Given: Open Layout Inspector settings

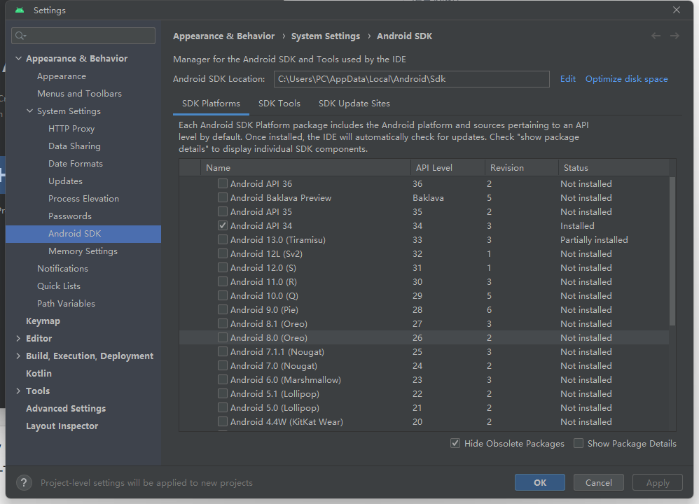Looking at the screenshot, I should 62,426.
